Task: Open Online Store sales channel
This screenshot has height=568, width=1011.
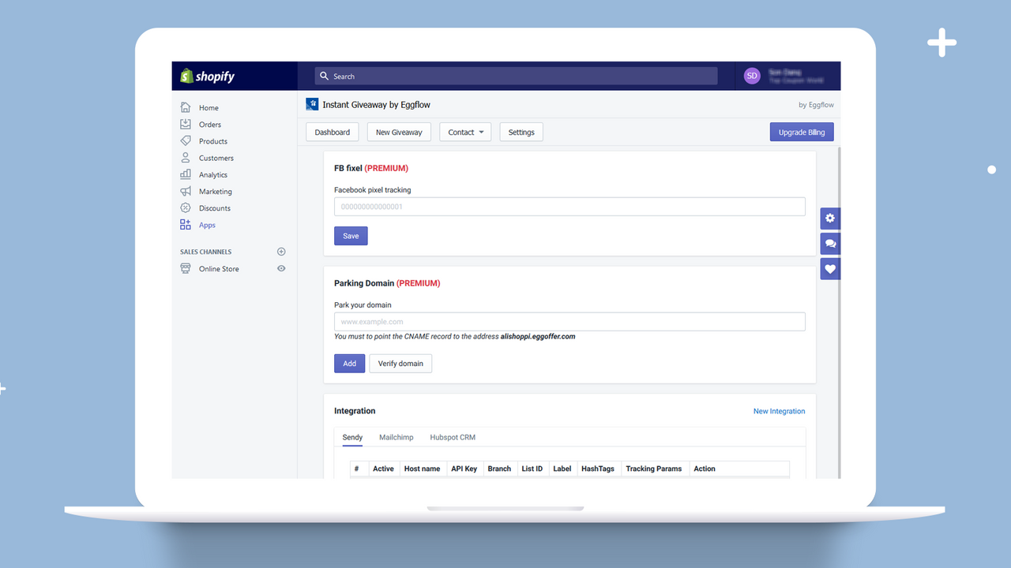Action: click(219, 269)
